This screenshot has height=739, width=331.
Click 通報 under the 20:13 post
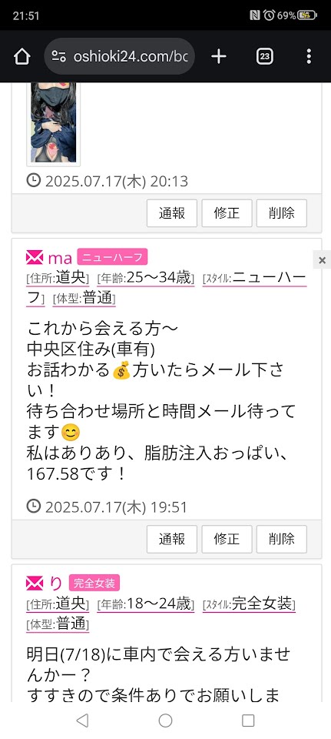pyautogui.click(x=172, y=213)
